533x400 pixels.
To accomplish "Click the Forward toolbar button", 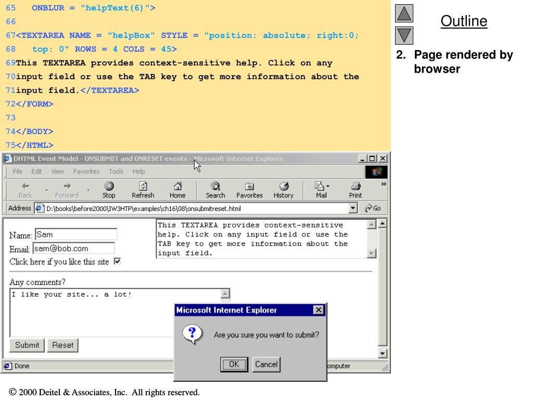I will [x=67, y=190].
